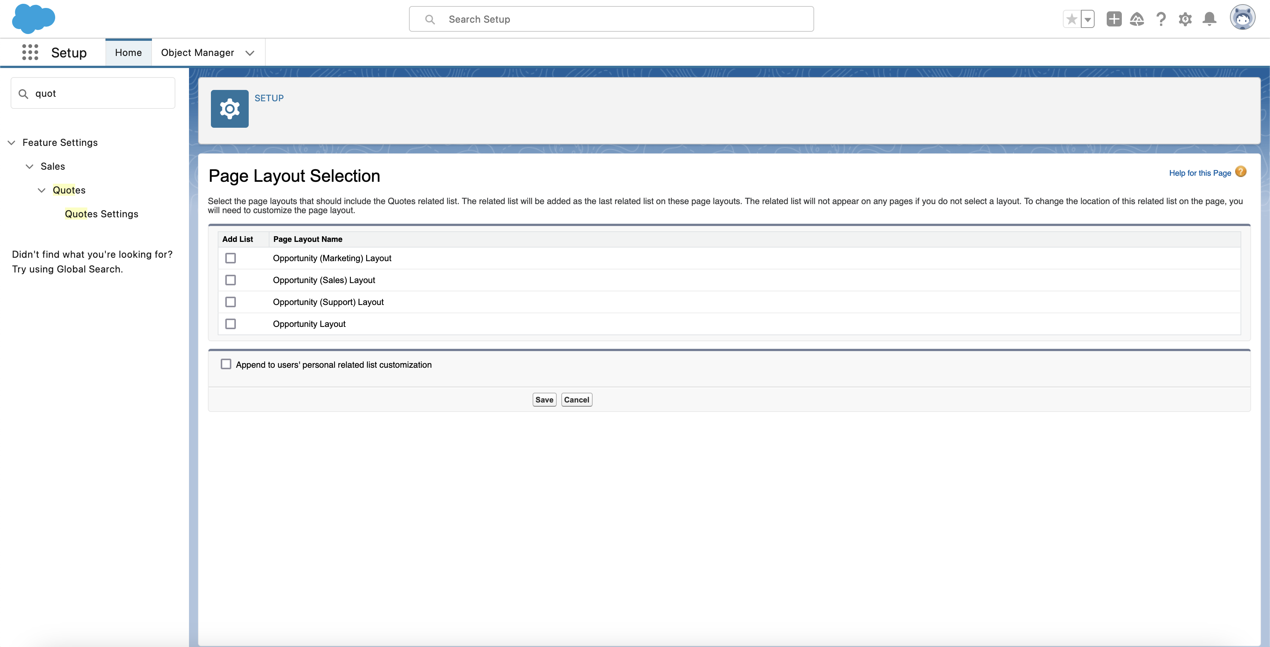Viewport: 1270px width, 647px height.
Task: Check Opportunity (Marketing) Layout checkbox
Action: (230, 258)
